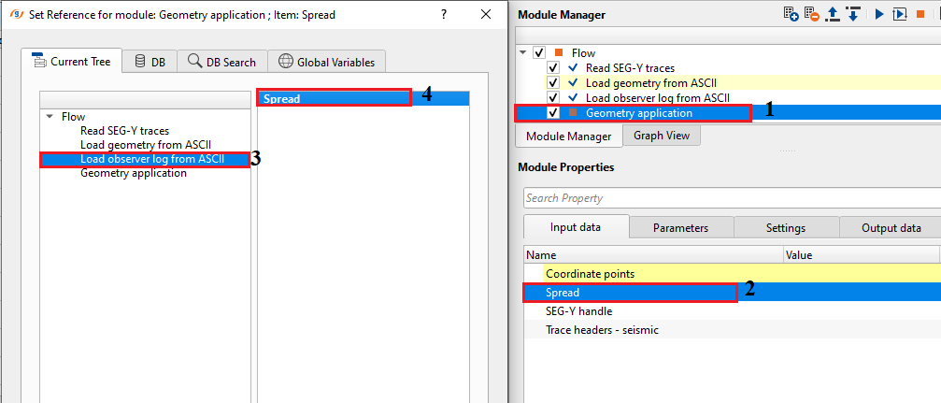Click the help question mark button

(x=442, y=15)
